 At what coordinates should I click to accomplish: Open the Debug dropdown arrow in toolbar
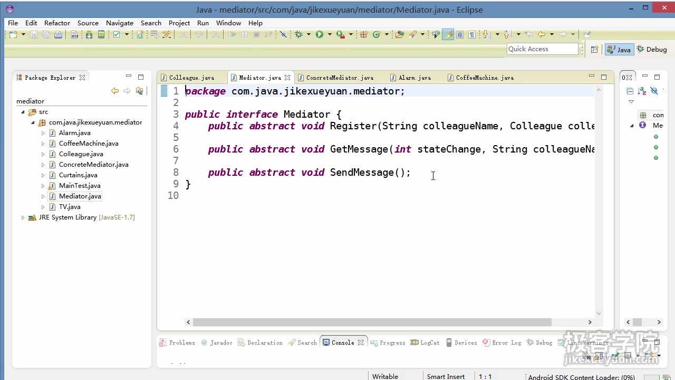pyautogui.click(x=308, y=34)
